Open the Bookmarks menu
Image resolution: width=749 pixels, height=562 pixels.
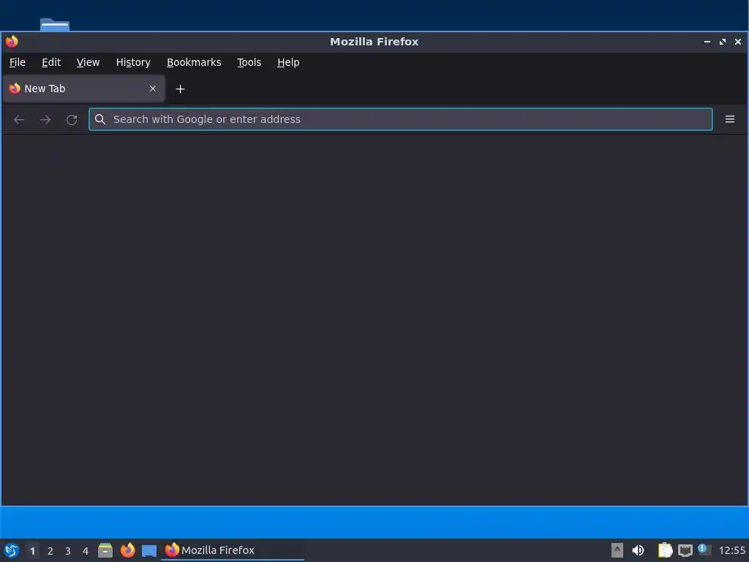click(x=194, y=63)
